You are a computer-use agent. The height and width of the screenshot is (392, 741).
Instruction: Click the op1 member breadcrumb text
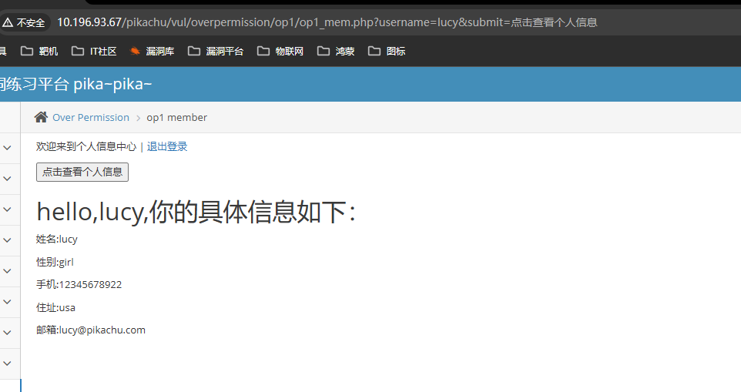point(176,118)
